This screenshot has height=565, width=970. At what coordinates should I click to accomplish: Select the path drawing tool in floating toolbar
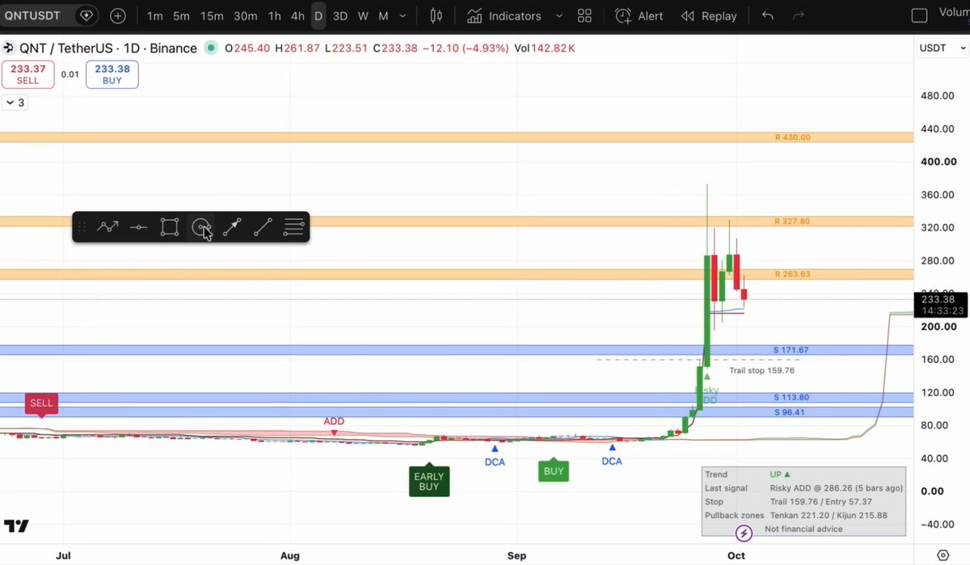pyautogui.click(x=108, y=227)
